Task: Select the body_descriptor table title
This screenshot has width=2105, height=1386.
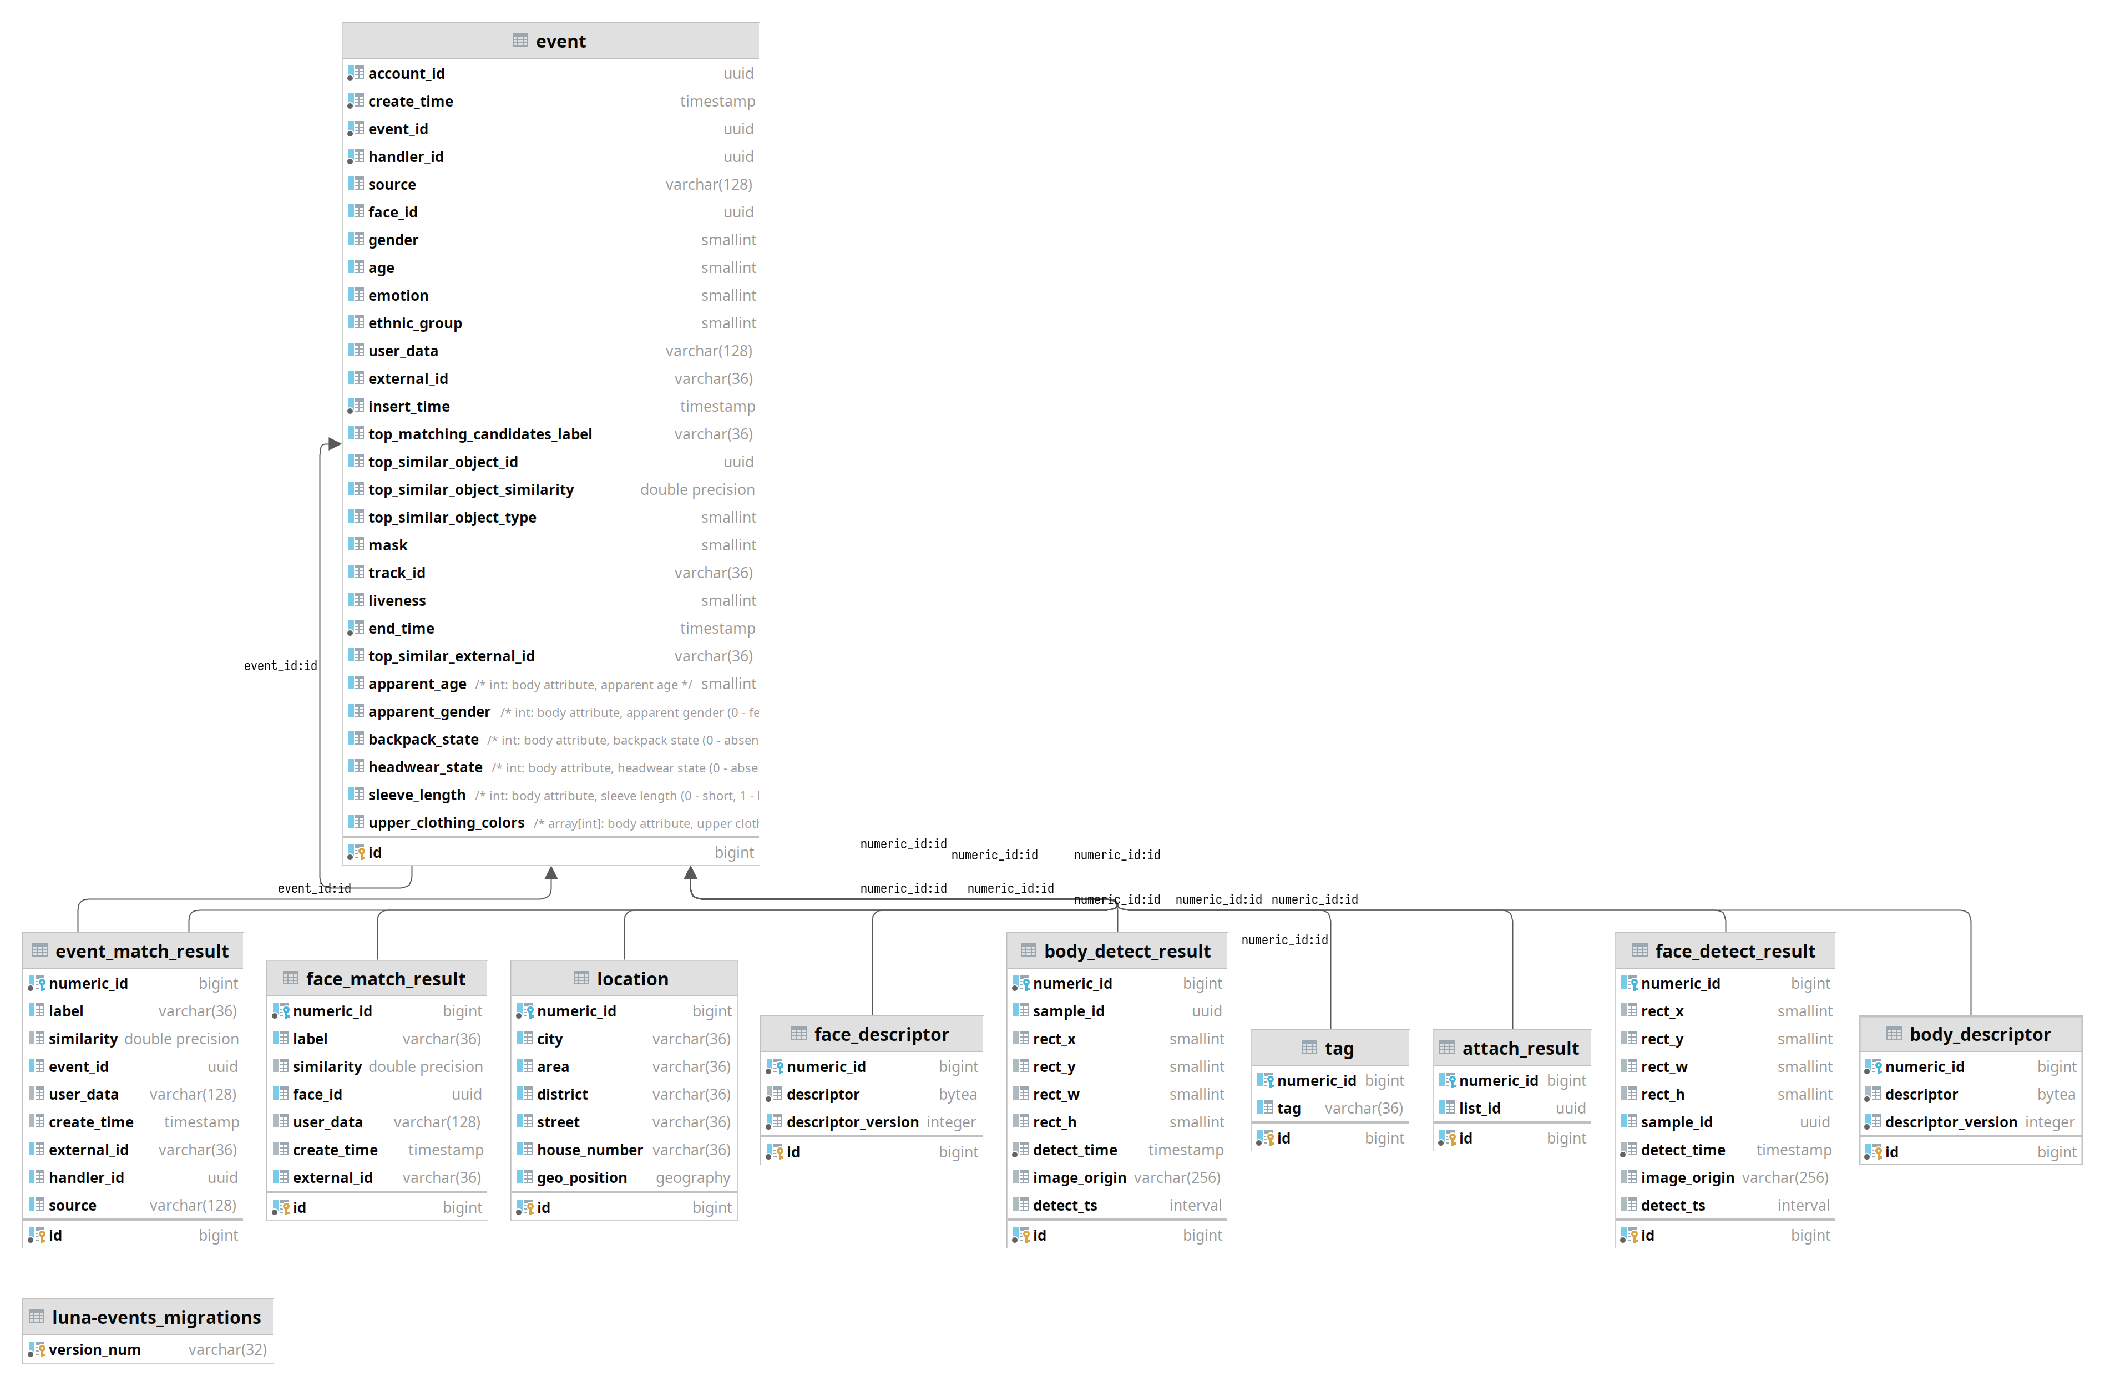Action: pyautogui.click(x=1980, y=1035)
